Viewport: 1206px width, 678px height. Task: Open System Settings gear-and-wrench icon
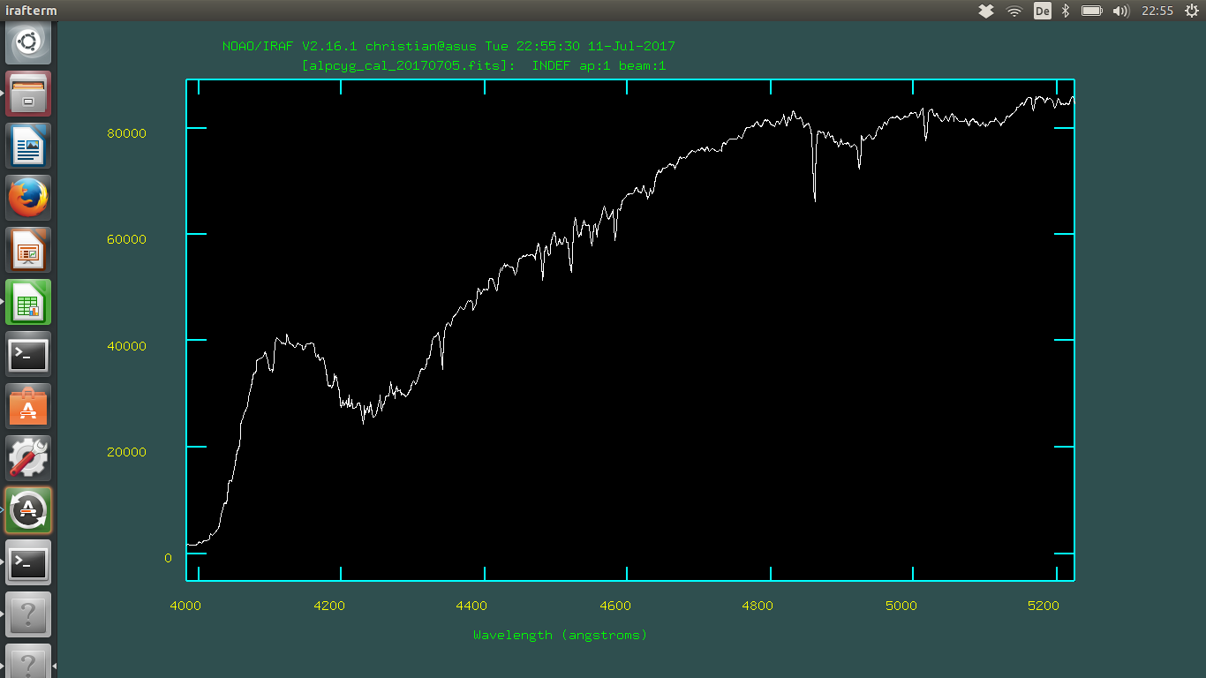(x=28, y=458)
